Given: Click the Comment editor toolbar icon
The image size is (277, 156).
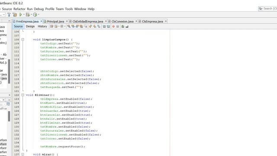Looking at the screenshot, I should 123,26.
